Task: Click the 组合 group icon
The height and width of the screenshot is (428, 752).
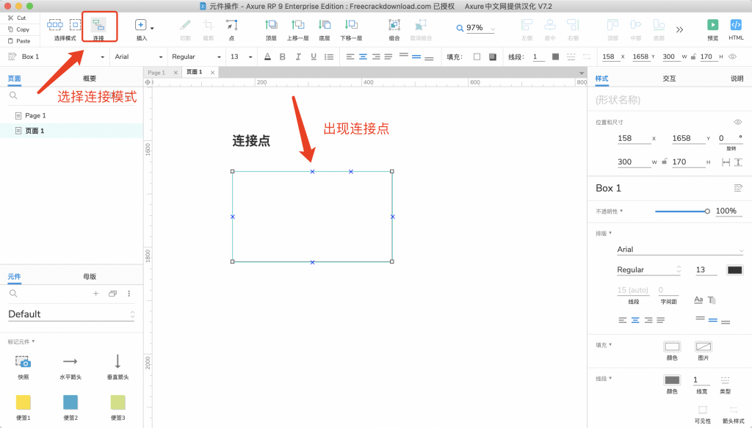Action: pos(394,26)
